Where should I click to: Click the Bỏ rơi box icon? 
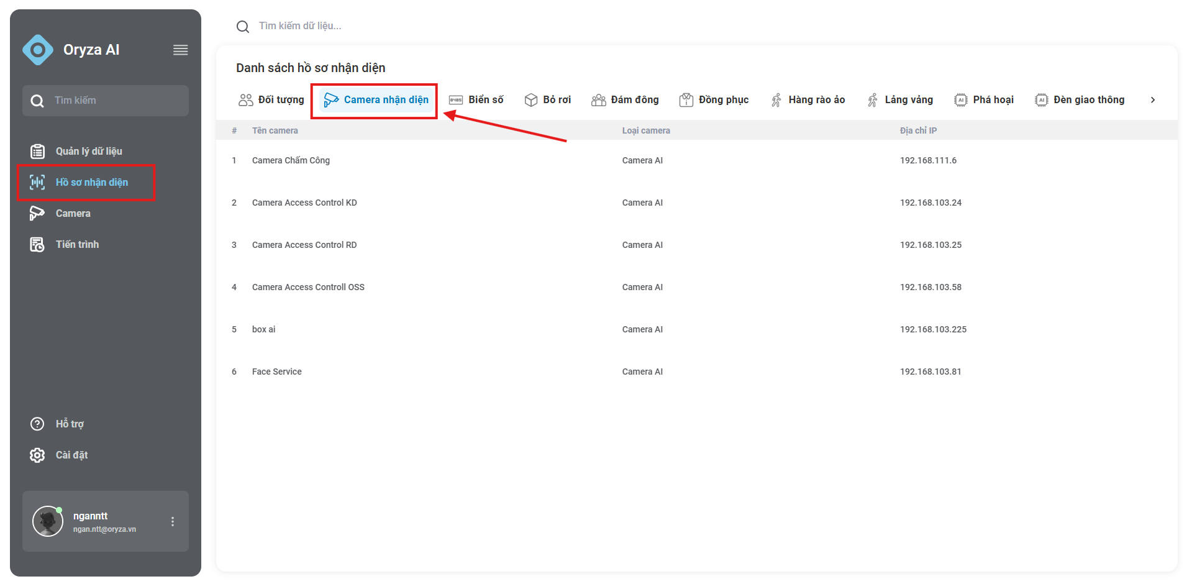click(x=531, y=100)
